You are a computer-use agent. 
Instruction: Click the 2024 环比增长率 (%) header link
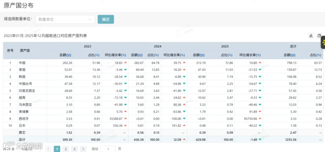pos(183,55)
